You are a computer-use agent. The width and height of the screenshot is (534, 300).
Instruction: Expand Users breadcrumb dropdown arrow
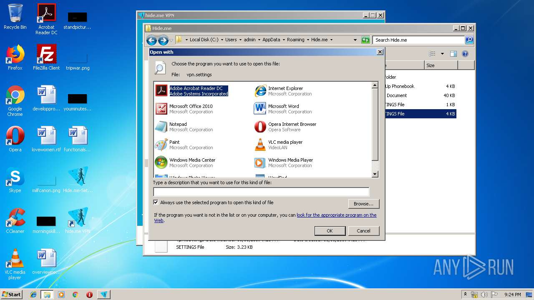point(240,40)
